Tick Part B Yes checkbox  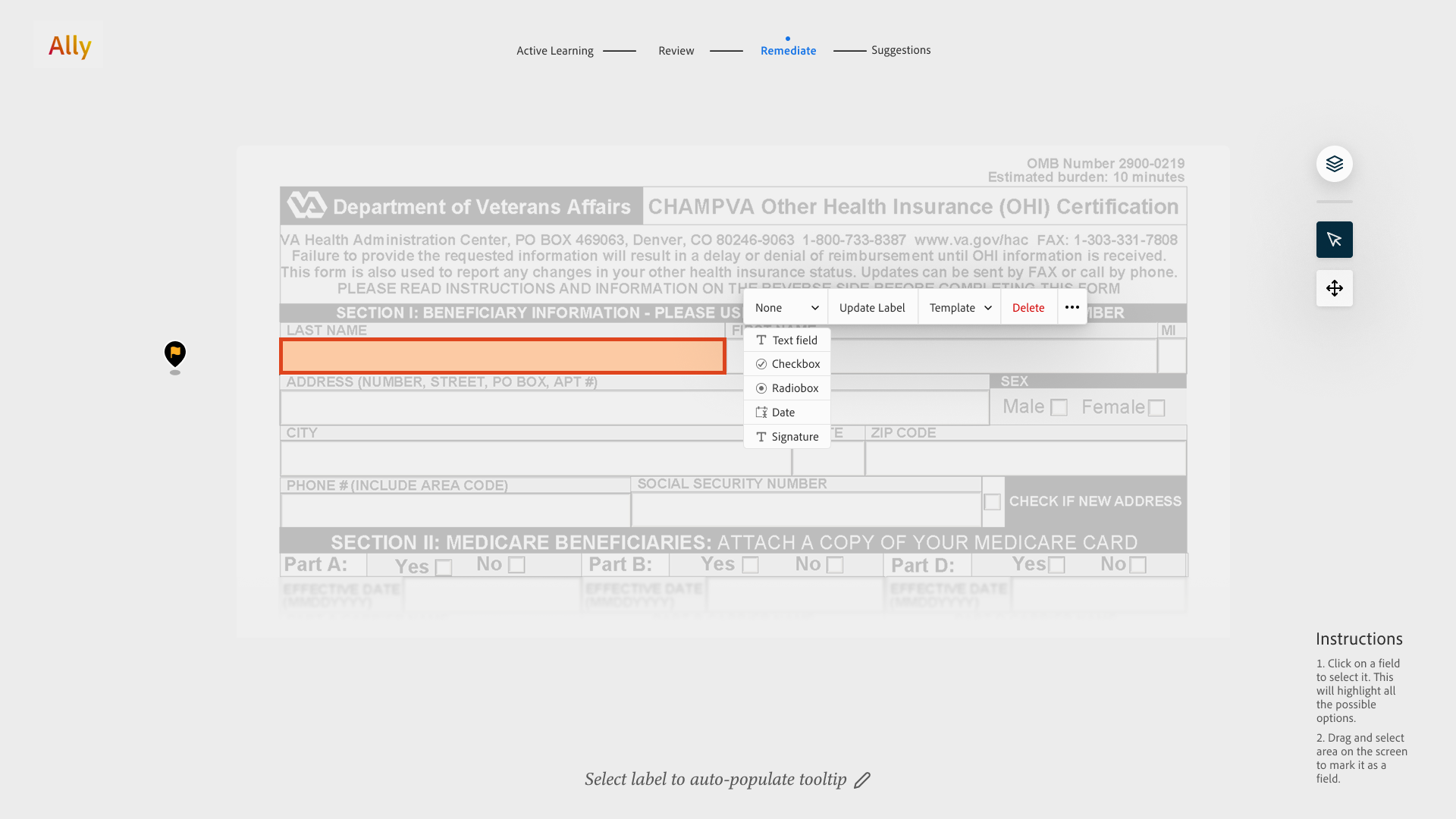click(750, 565)
